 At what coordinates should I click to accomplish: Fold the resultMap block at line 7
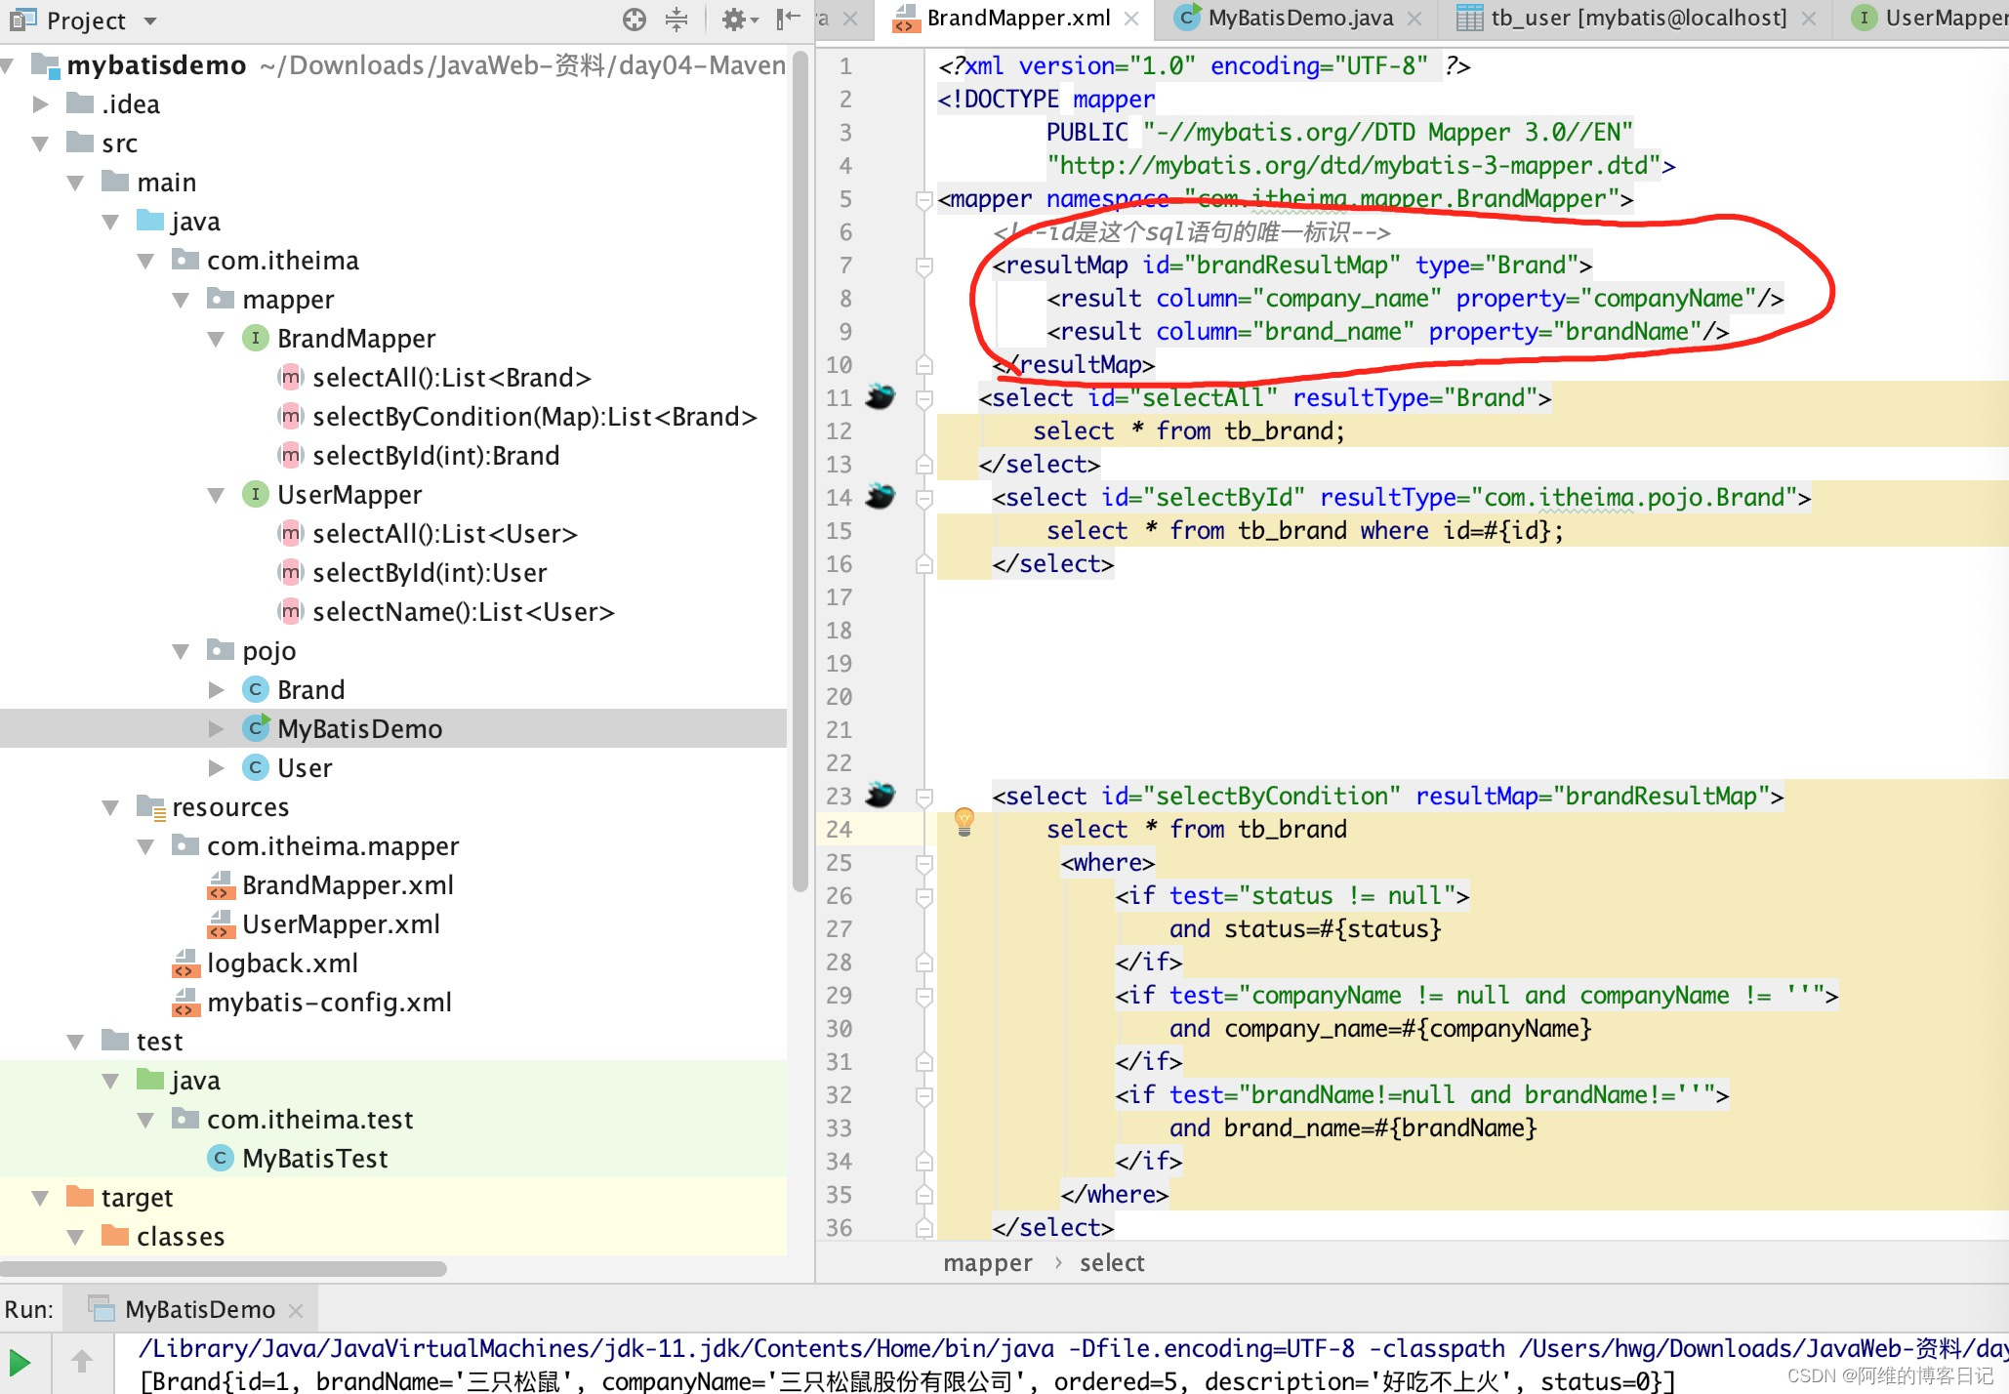point(923,266)
